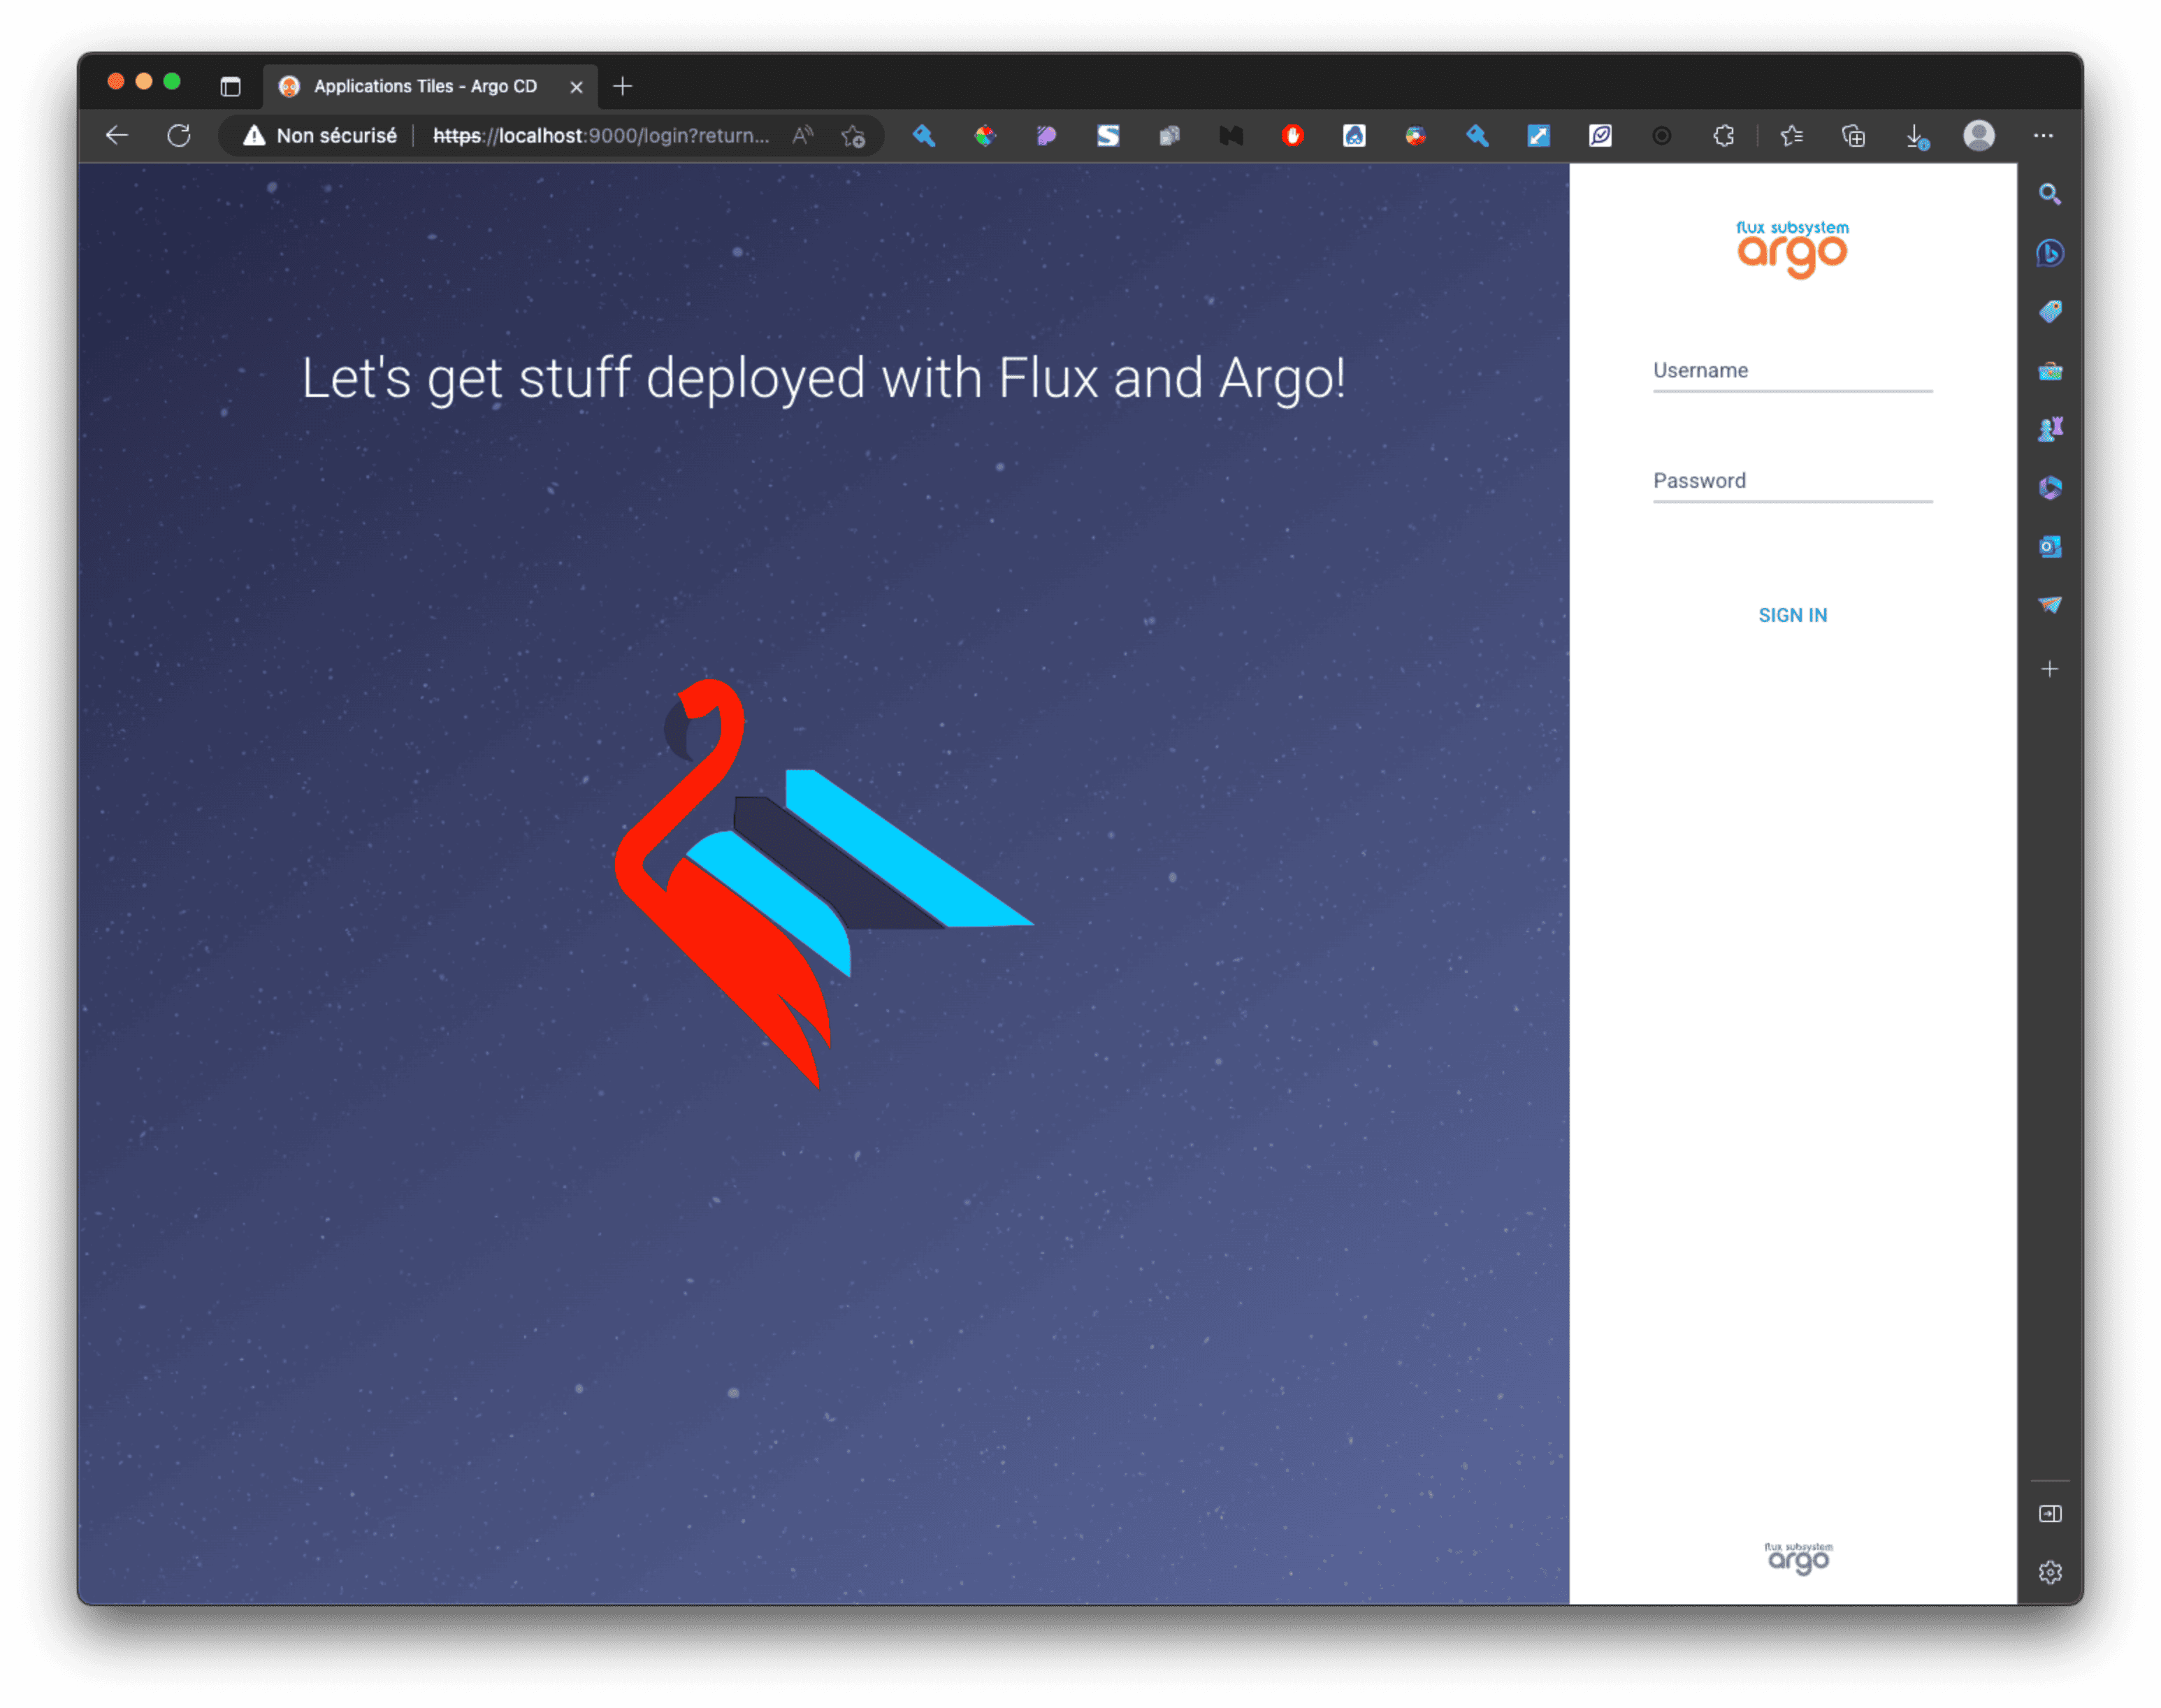This screenshot has width=2161, height=1708.
Task: Close the Applications Tiles - Argo CD tab
Action: pyautogui.click(x=576, y=87)
